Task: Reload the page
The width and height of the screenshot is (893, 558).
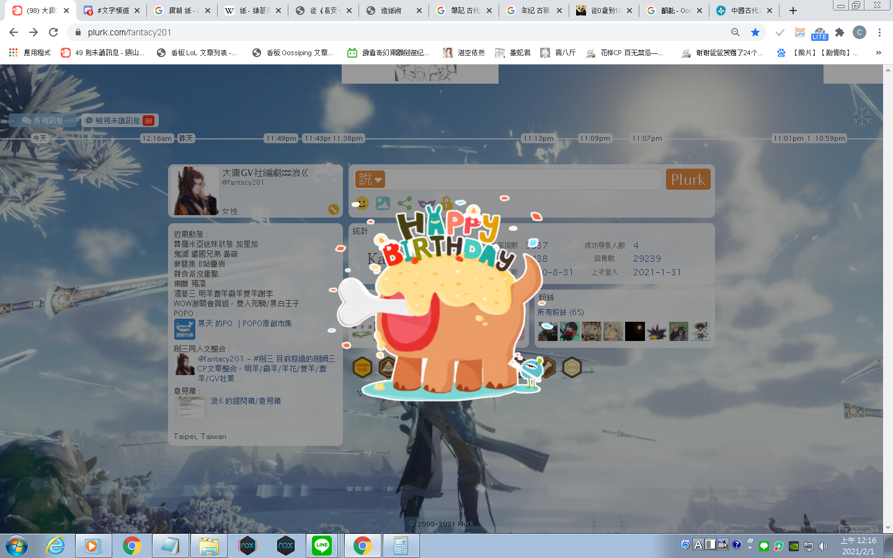Action: click(x=53, y=32)
